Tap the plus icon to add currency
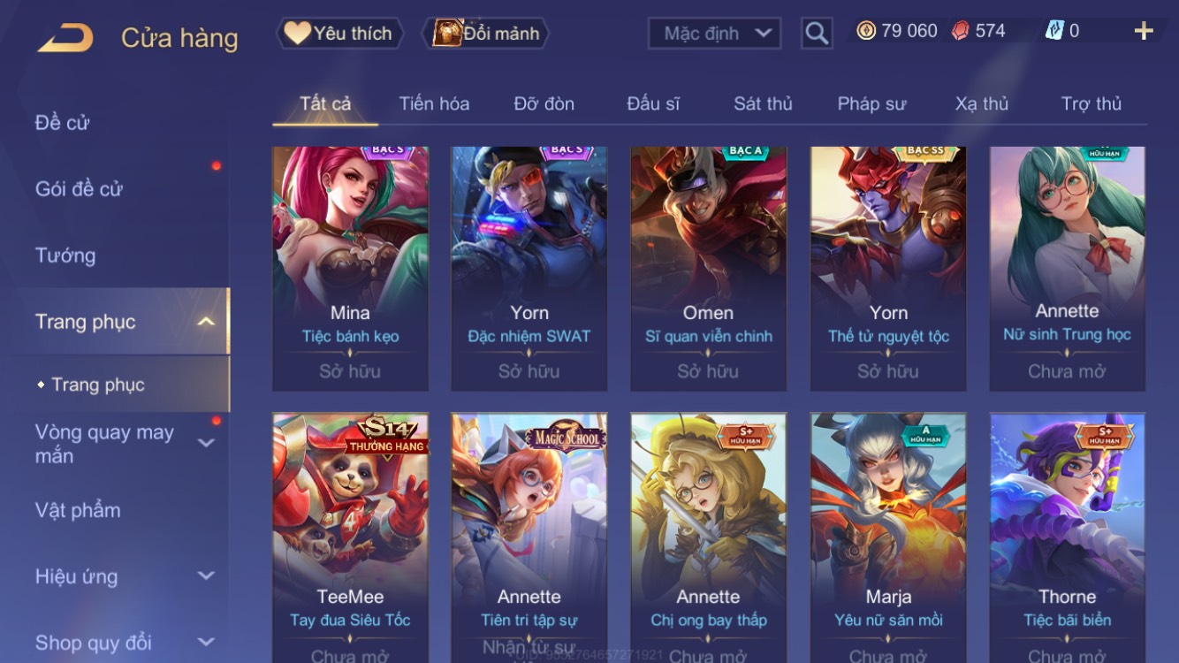 1144,32
